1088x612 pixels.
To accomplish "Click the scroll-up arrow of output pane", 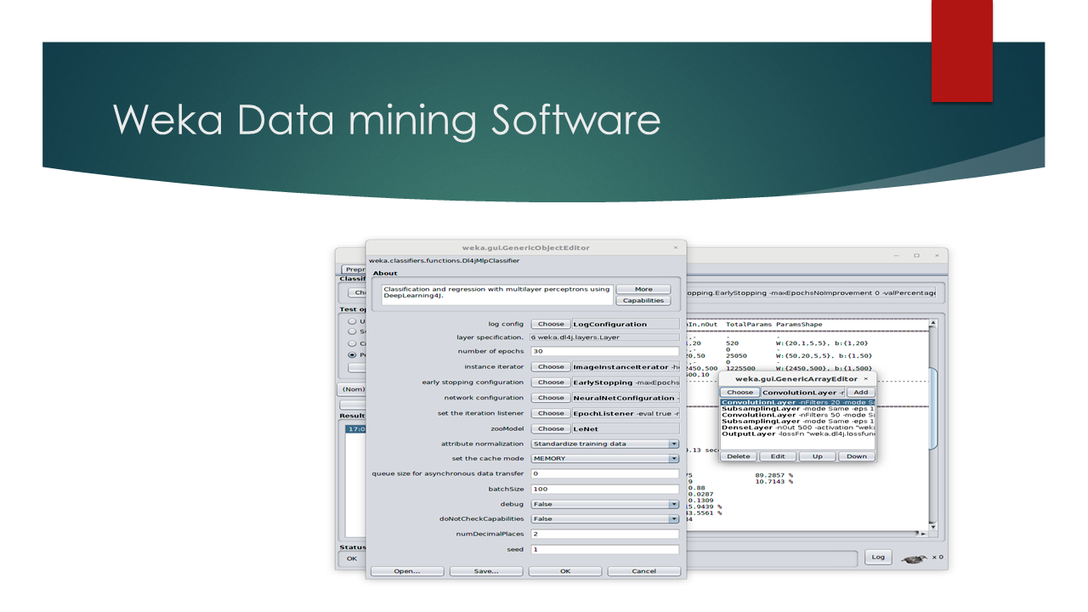I will tap(932, 324).
